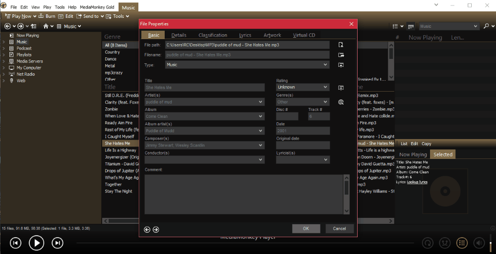Switch to the Classification tab

click(x=213, y=35)
